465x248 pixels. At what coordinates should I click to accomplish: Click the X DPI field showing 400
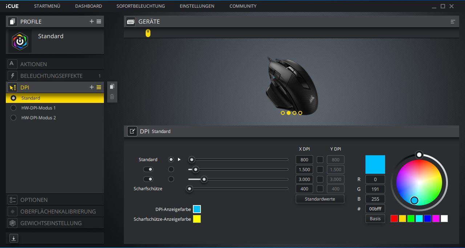pyautogui.click(x=304, y=189)
